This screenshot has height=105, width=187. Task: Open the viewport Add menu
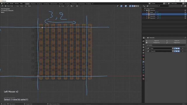[x=26, y=6]
